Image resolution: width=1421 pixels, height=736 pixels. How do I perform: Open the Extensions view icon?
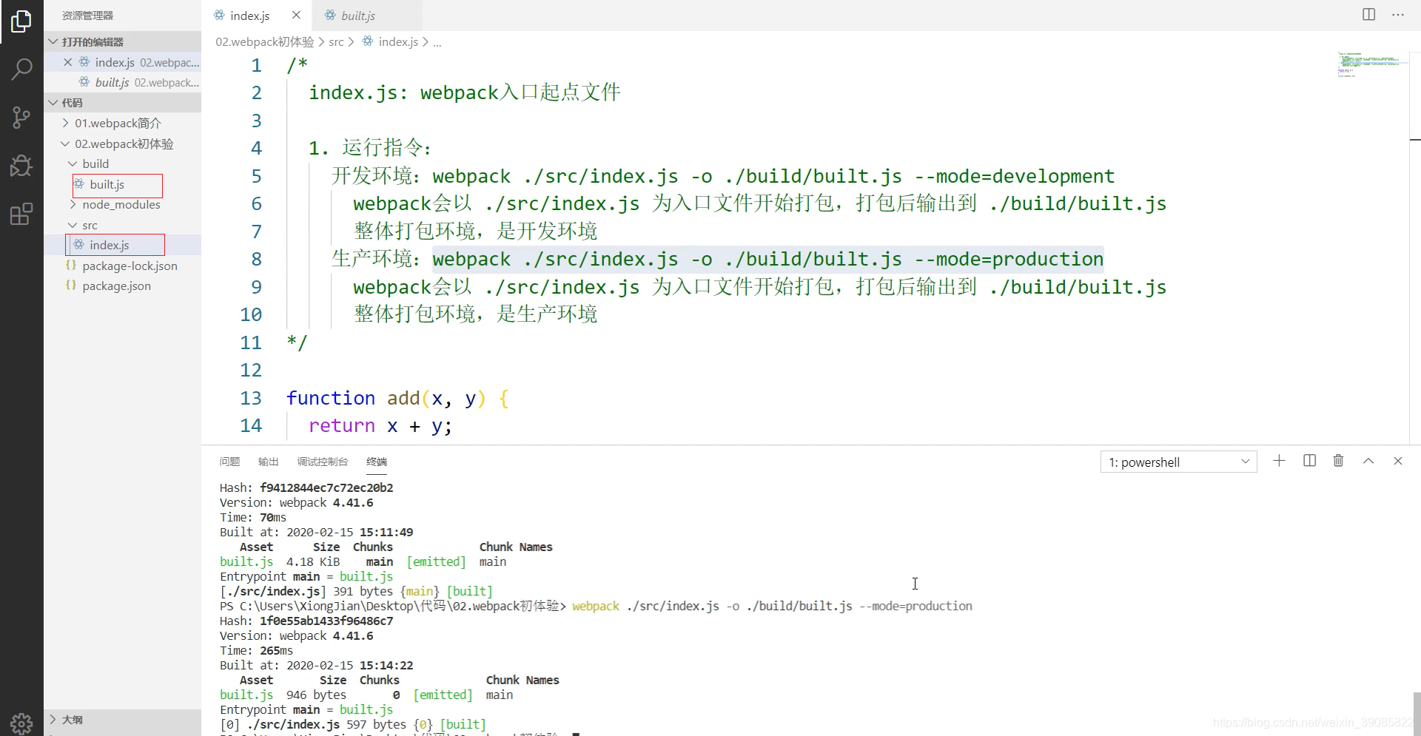[21, 214]
